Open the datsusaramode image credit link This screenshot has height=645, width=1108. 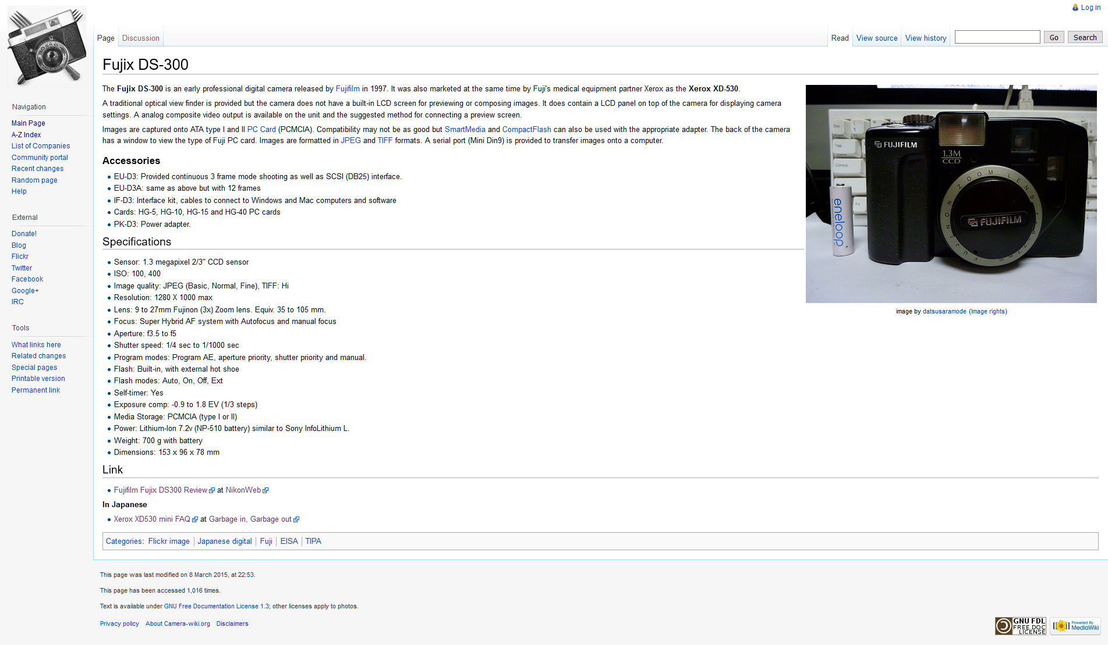tap(944, 312)
